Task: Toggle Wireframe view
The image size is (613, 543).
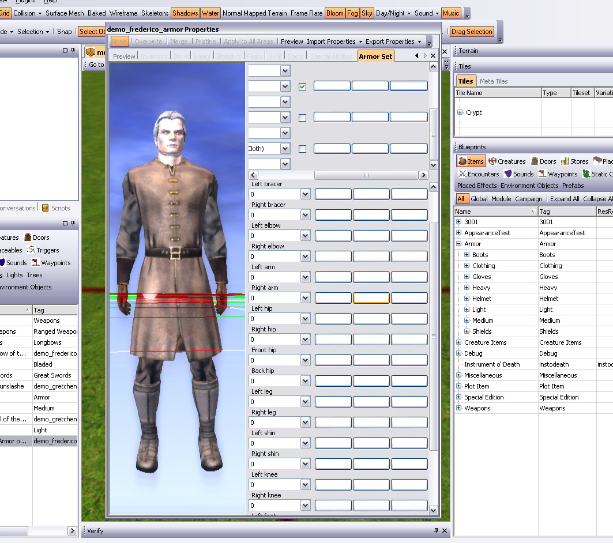Action: pos(123,13)
